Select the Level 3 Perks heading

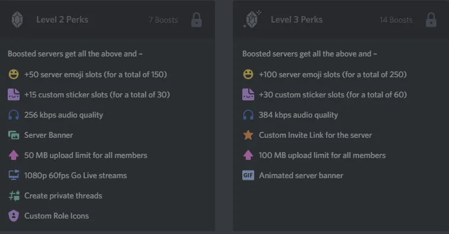point(297,20)
